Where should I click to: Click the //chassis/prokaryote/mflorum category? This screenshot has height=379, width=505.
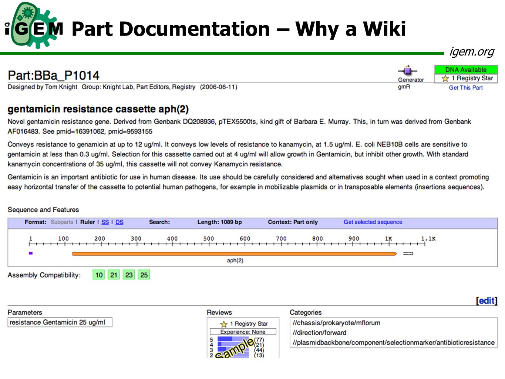336,323
